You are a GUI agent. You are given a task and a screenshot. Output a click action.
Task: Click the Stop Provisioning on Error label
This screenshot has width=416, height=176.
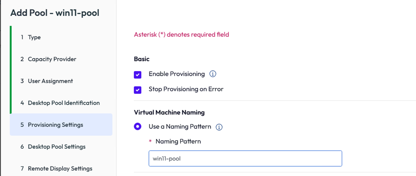[x=186, y=89]
